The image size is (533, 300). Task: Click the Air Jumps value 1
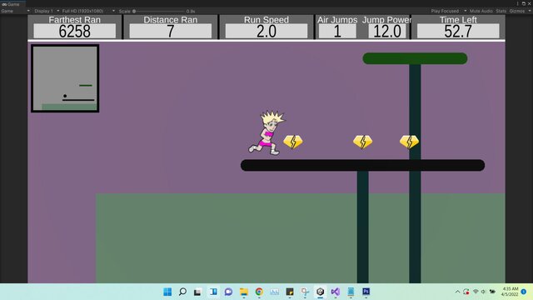[337, 32]
